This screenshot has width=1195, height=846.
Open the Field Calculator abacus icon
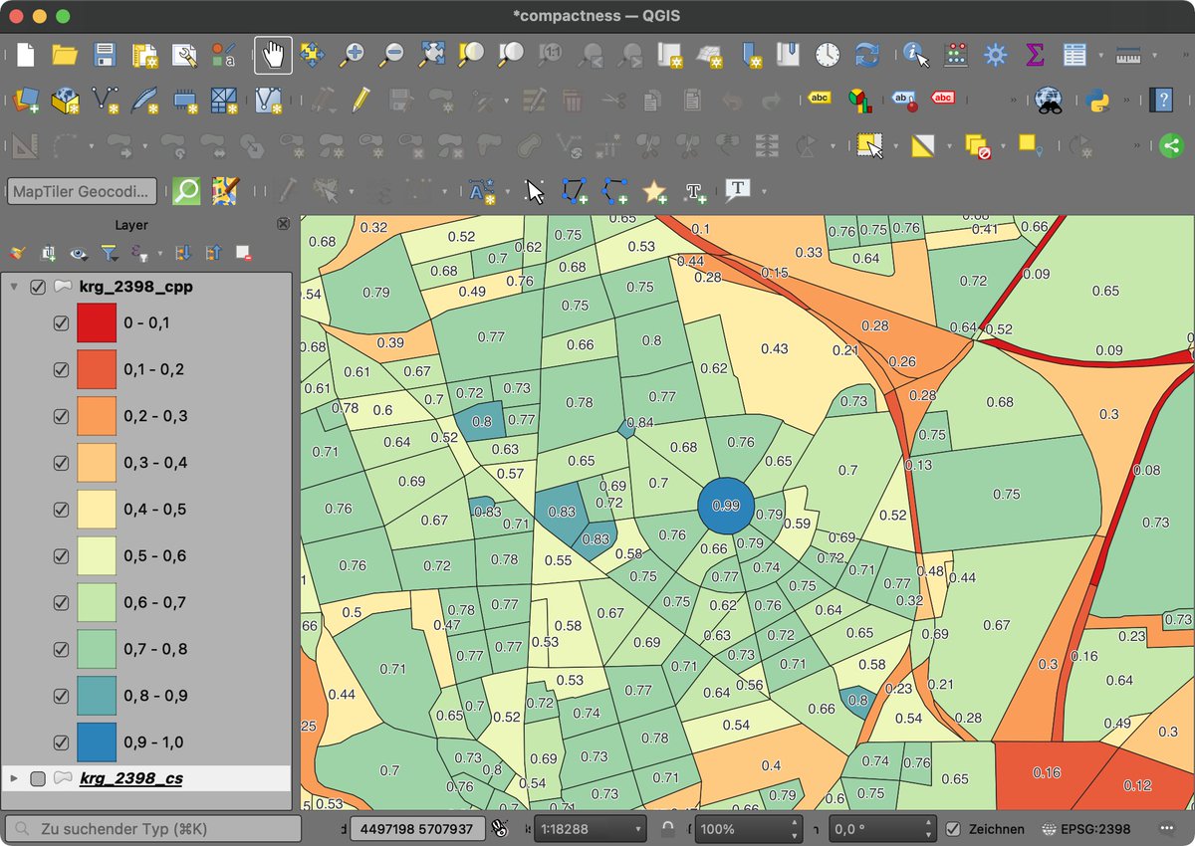tap(956, 55)
